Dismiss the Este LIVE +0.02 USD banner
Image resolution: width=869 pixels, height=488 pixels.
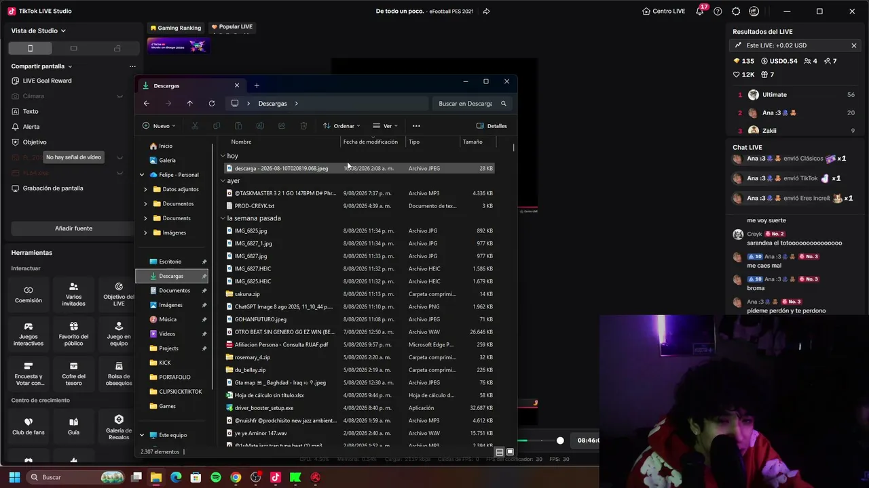click(854, 45)
